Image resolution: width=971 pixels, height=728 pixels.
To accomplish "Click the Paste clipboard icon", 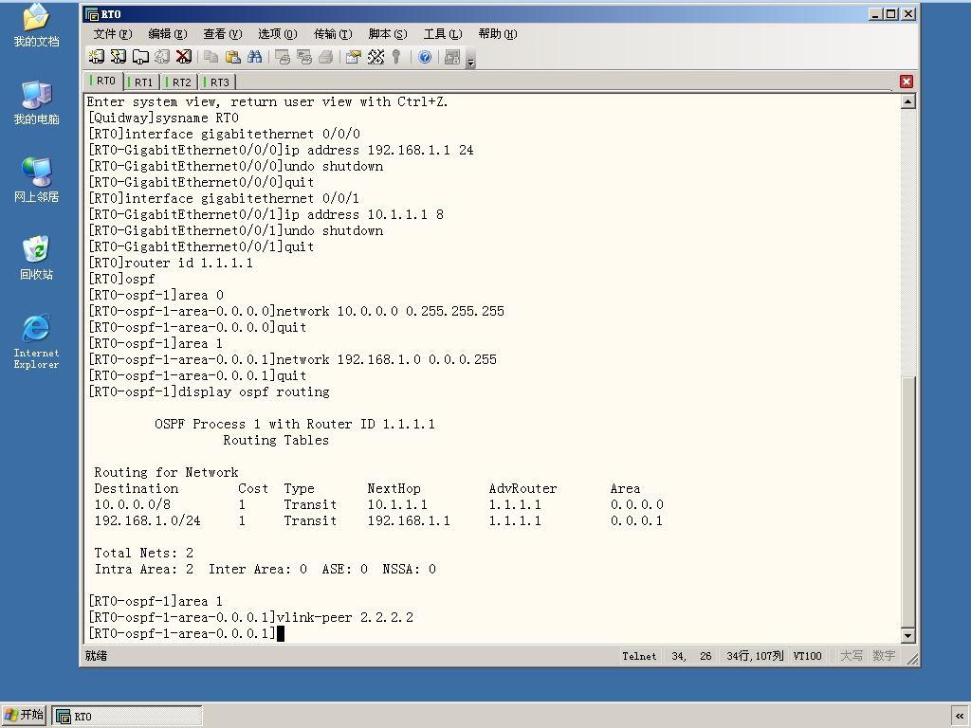I will pos(233,57).
